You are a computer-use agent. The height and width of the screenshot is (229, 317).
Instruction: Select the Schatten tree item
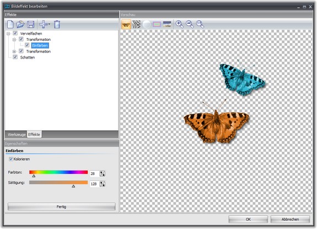pos(28,57)
